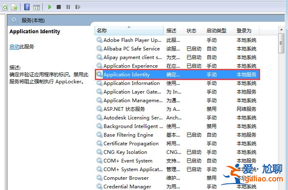The height and width of the screenshot is (190, 288).
Task: Click gear icon of CNG Key Isolation
Action: 99,152
